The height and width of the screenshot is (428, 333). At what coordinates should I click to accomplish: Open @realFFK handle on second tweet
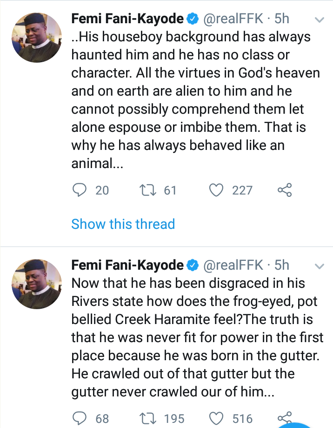234,265
